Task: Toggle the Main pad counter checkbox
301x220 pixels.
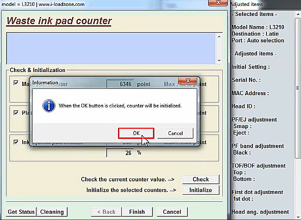Action: [16, 83]
